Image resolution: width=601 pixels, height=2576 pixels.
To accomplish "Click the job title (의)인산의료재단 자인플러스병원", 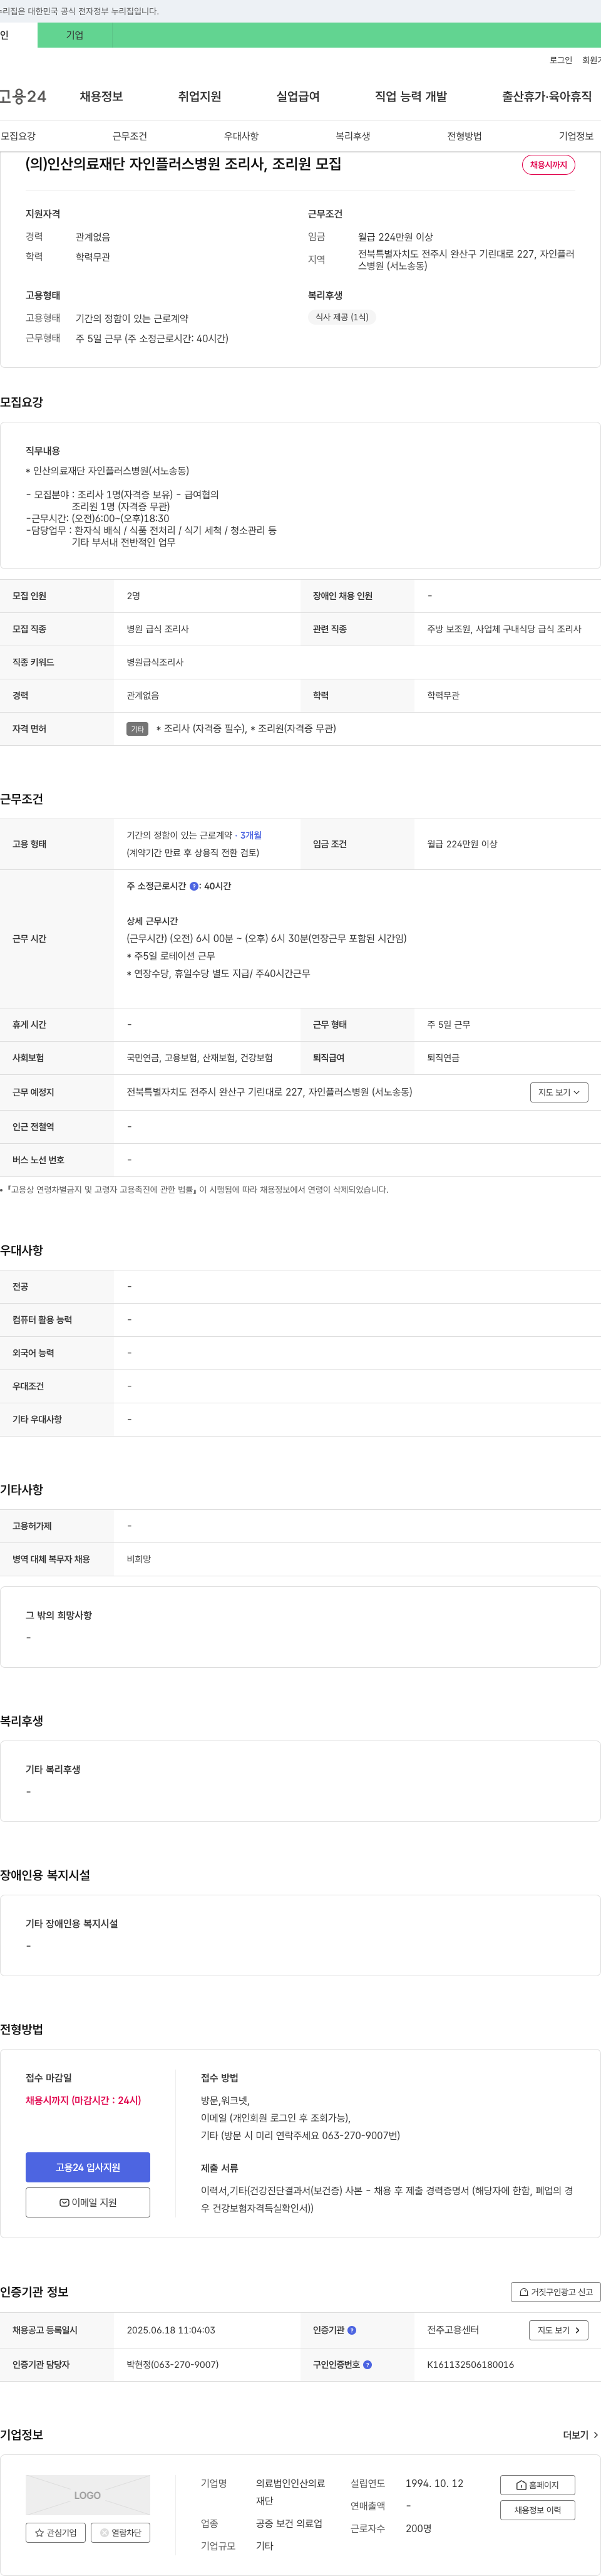I will pos(183,163).
